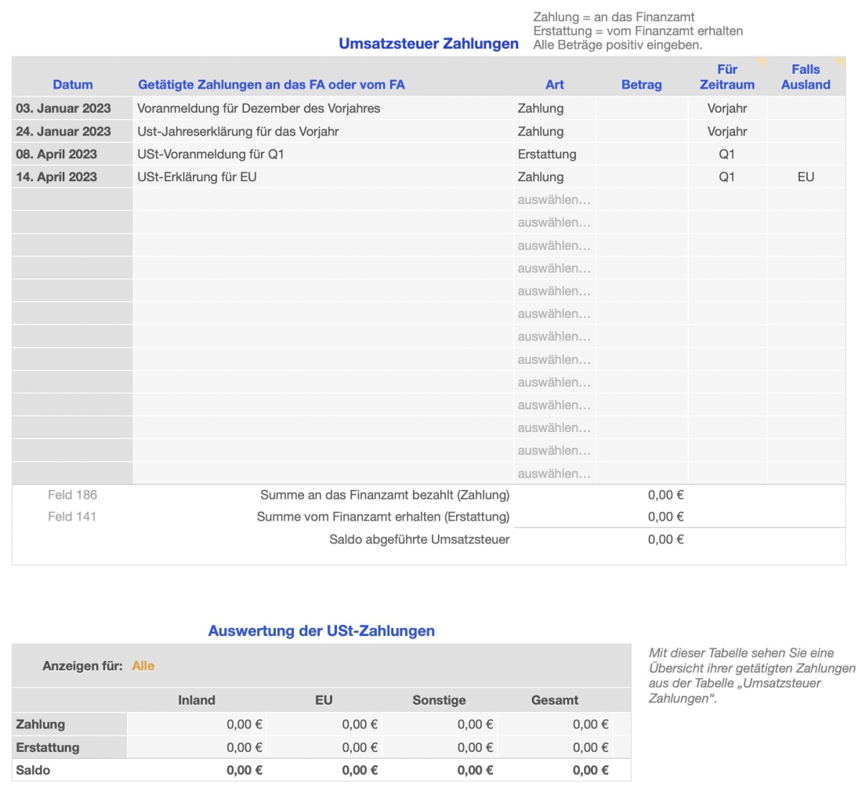Open first empty 'auswählen…' Art dropdown
The height and width of the screenshot is (788, 862).
tap(554, 199)
